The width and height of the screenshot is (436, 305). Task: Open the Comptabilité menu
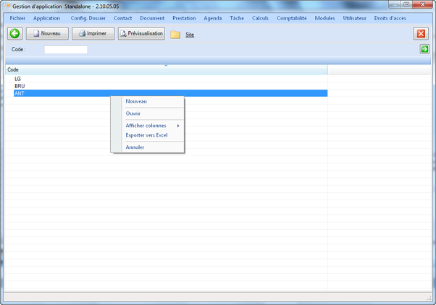point(292,18)
